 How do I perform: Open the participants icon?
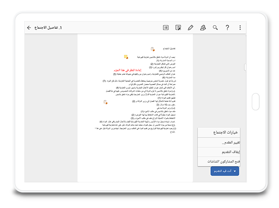(x=203, y=27)
